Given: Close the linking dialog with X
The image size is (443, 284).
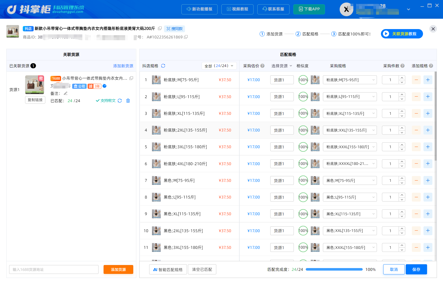Looking at the screenshot, I should [x=433, y=29].
